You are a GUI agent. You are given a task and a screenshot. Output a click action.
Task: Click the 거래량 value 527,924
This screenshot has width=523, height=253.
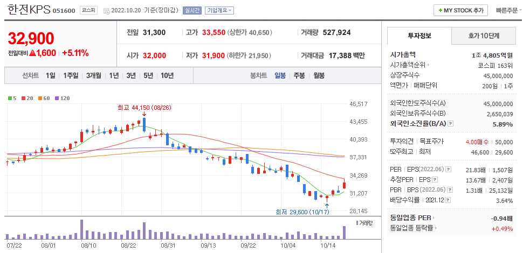(x=336, y=33)
